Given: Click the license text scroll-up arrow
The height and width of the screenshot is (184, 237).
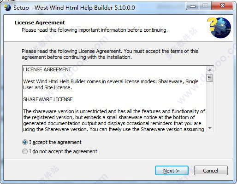Looking at the screenshot, I should click(210, 70).
